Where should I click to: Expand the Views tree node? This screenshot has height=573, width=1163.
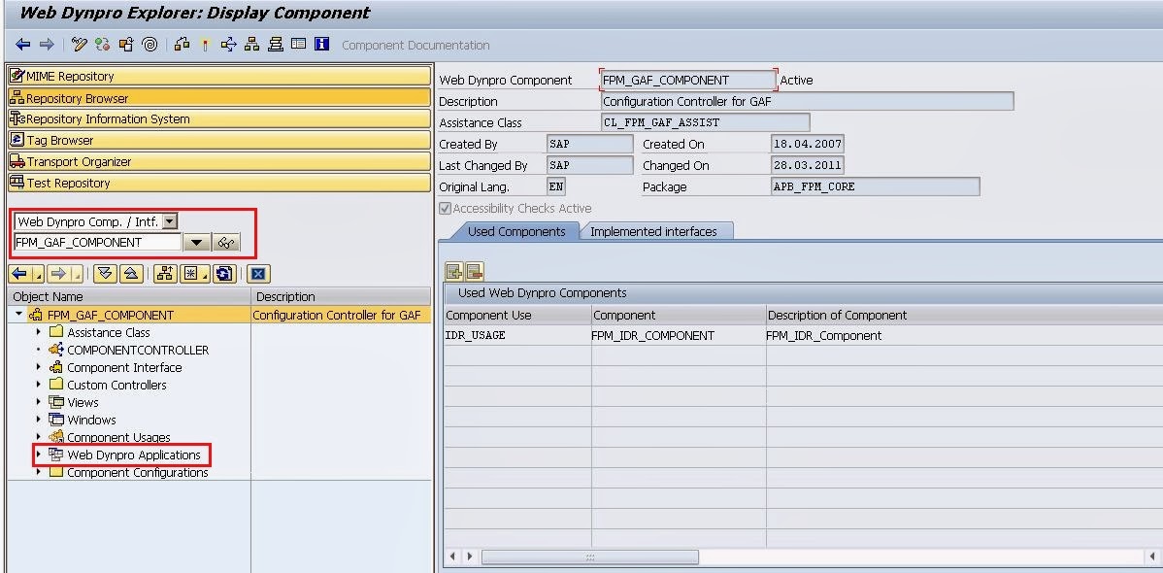[39, 402]
